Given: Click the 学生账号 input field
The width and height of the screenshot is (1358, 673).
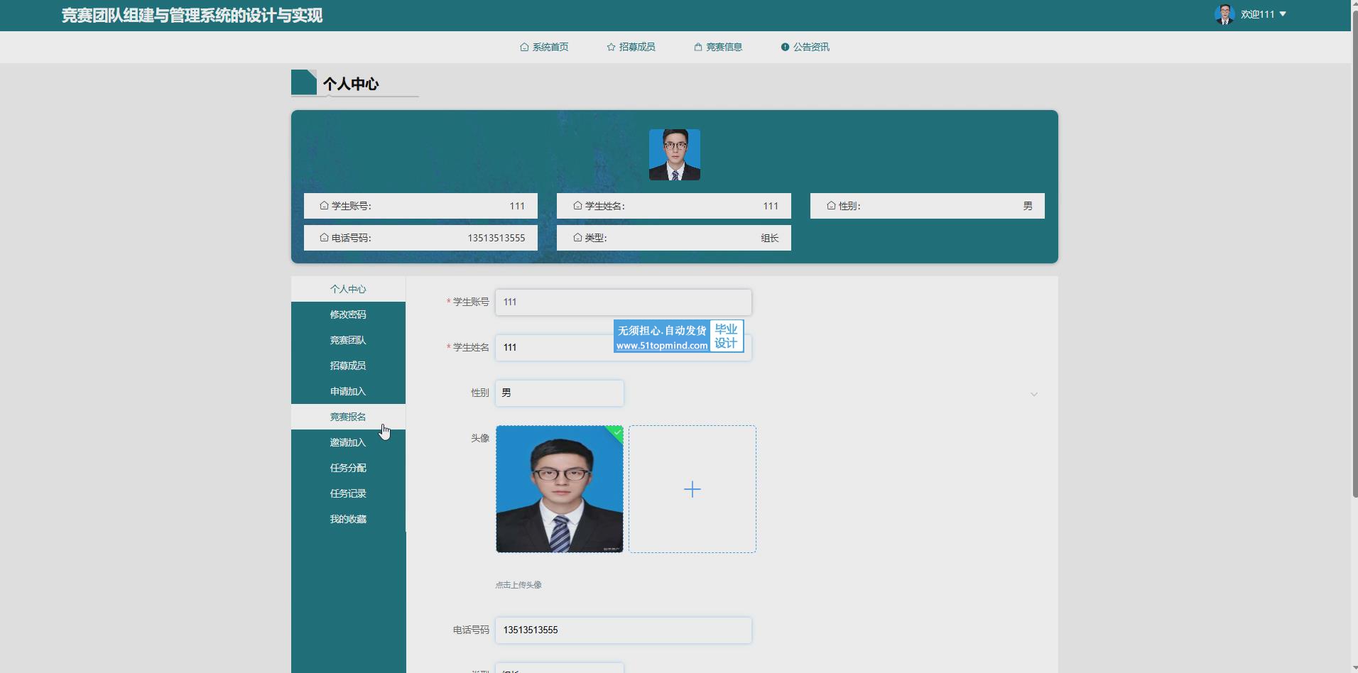Looking at the screenshot, I should (x=623, y=302).
